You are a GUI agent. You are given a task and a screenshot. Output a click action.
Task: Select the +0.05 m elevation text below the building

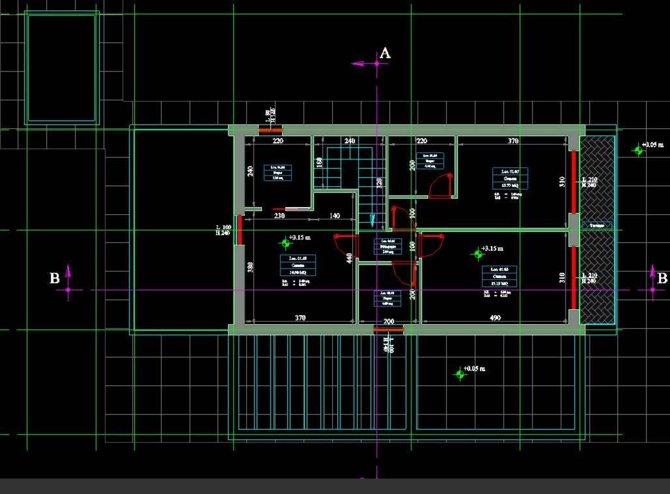474,368
